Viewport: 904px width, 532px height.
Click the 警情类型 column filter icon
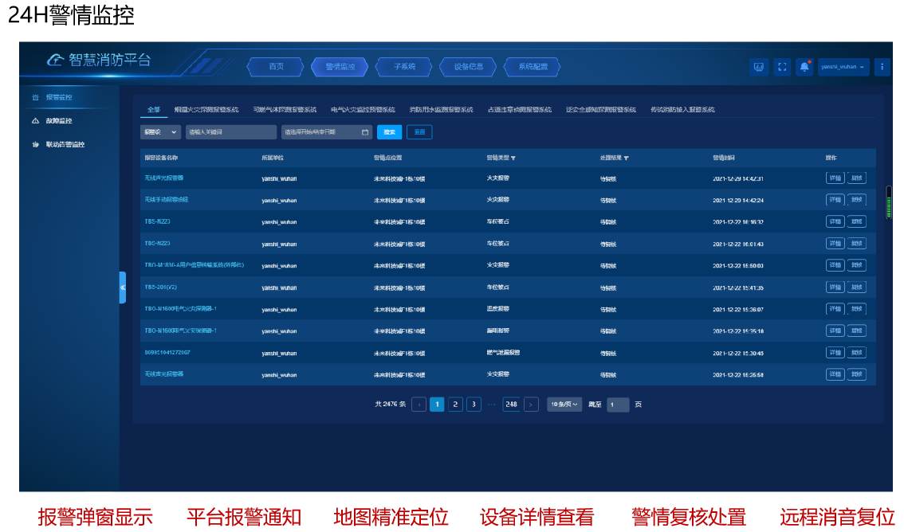point(513,158)
